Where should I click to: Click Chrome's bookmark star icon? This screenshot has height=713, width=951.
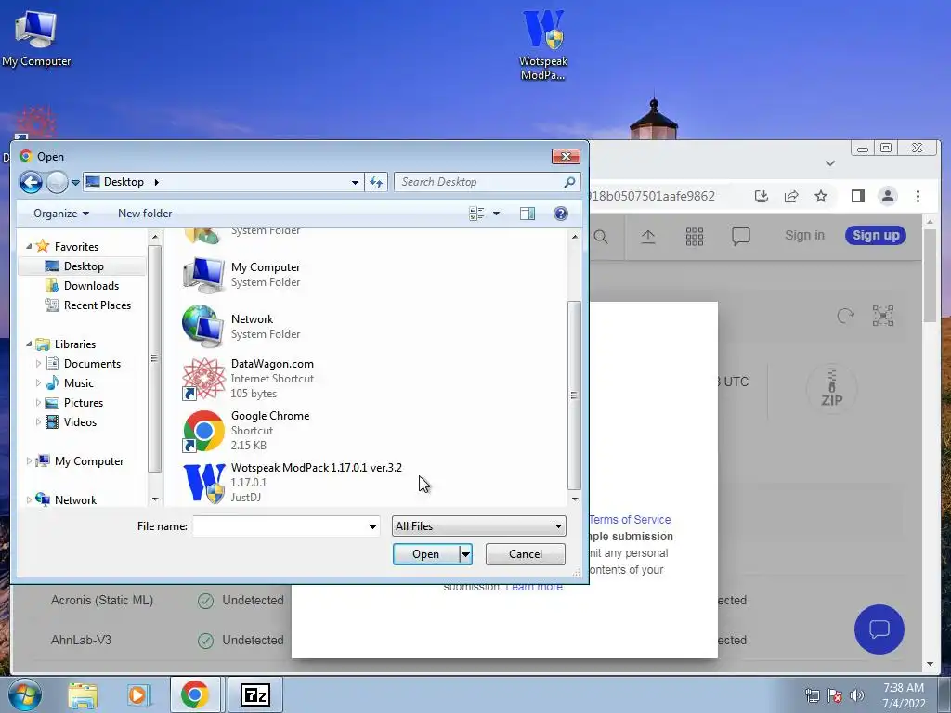point(821,196)
